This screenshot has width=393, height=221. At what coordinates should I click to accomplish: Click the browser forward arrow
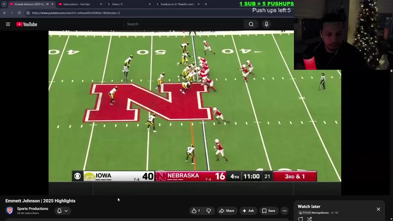(12, 13)
